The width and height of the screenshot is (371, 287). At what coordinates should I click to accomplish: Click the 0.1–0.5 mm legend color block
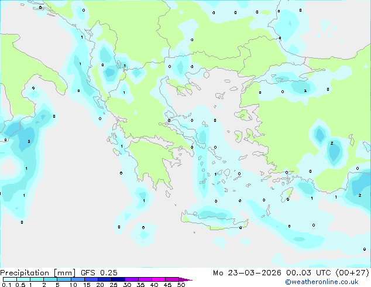(x=10, y=279)
